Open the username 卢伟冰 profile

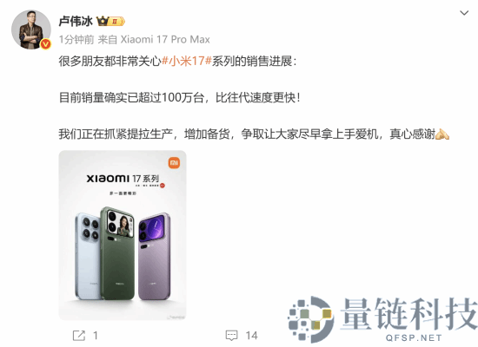click(x=76, y=21)
